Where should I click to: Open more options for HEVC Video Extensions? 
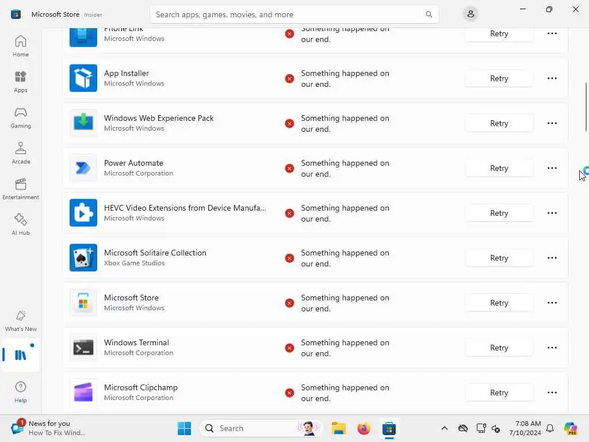pos(552,213)
